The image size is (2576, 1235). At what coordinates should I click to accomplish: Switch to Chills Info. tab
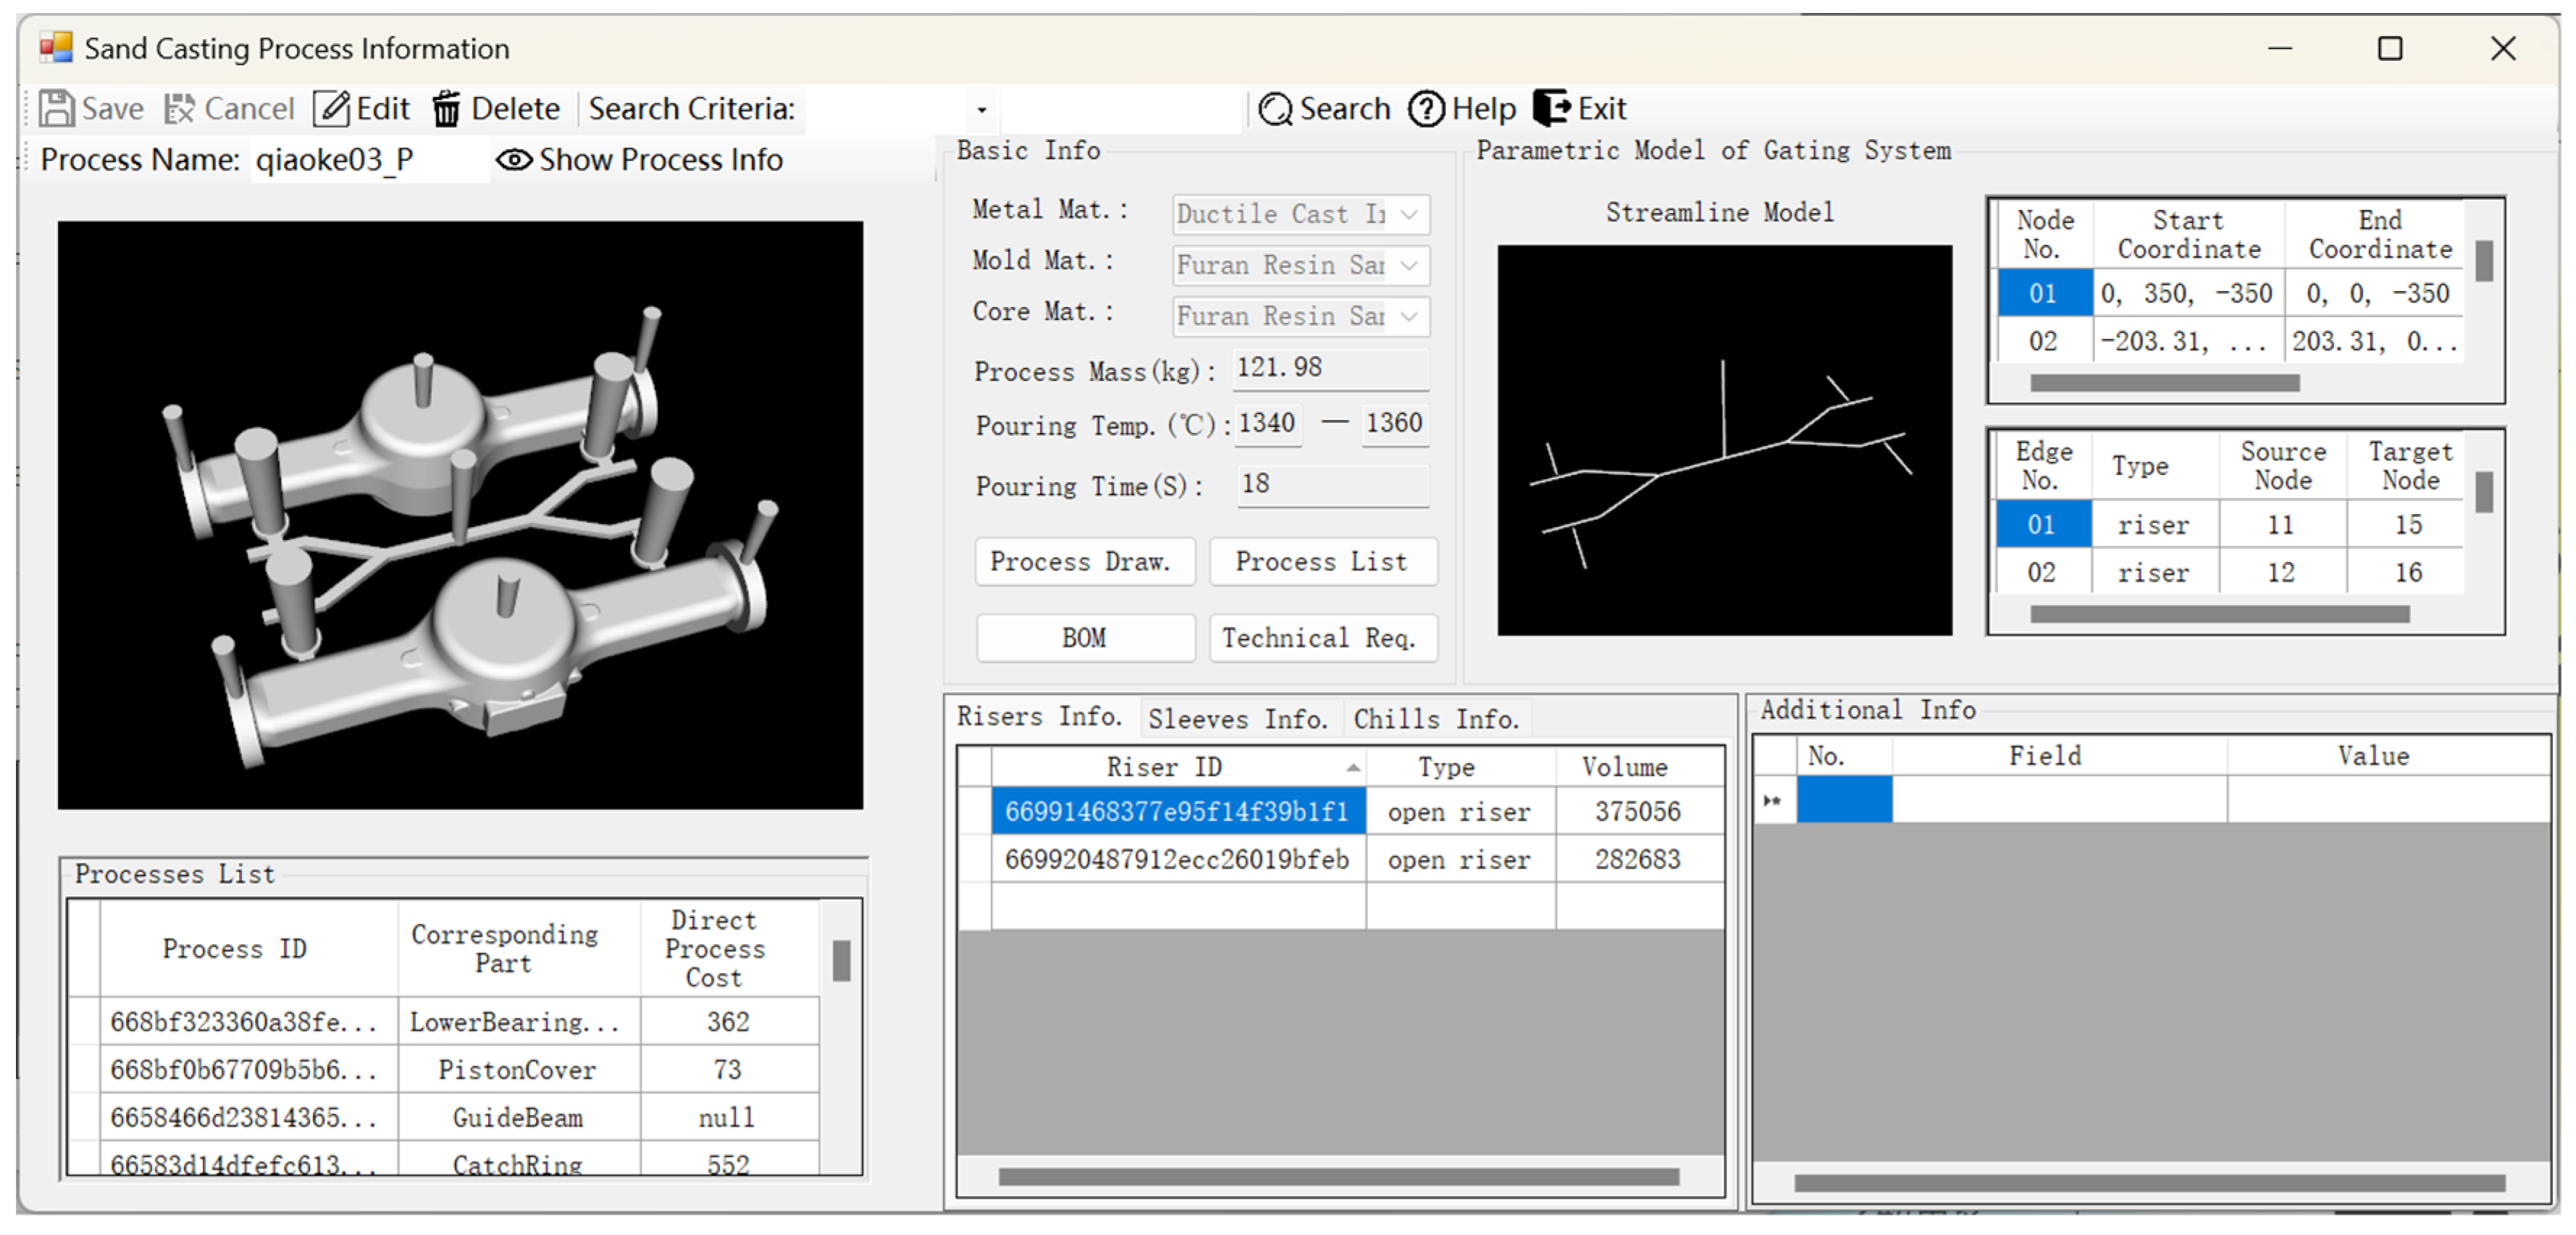(1436, 718)
